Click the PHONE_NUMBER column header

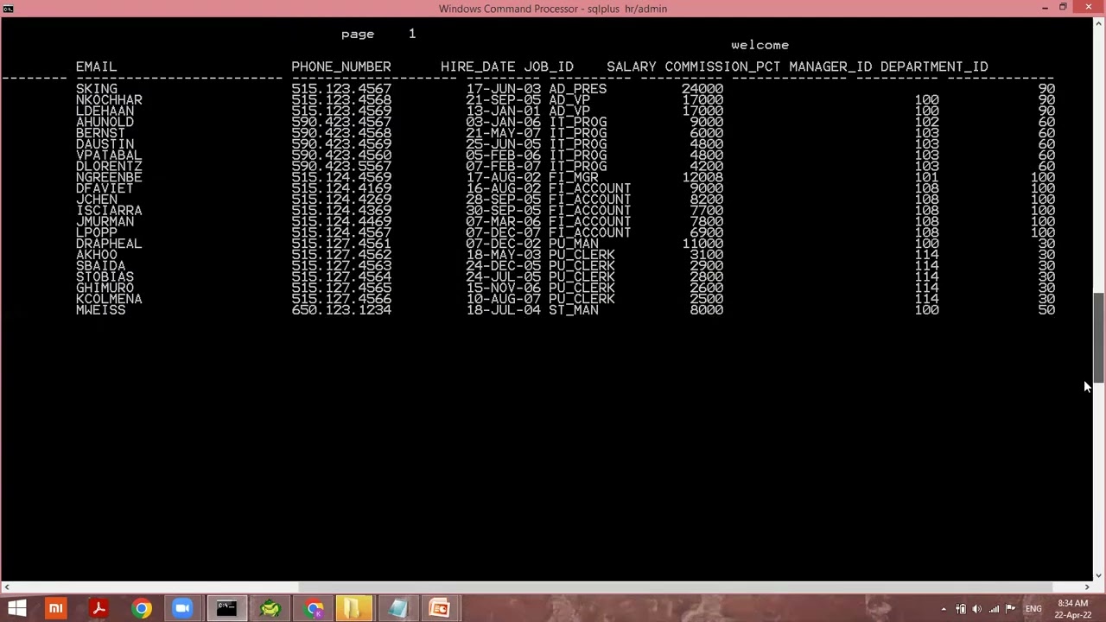tap(341, 67)
